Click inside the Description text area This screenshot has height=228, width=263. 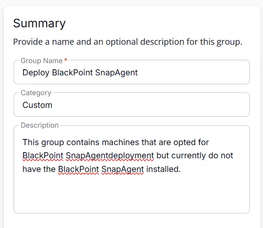click(x=132, y=170)
